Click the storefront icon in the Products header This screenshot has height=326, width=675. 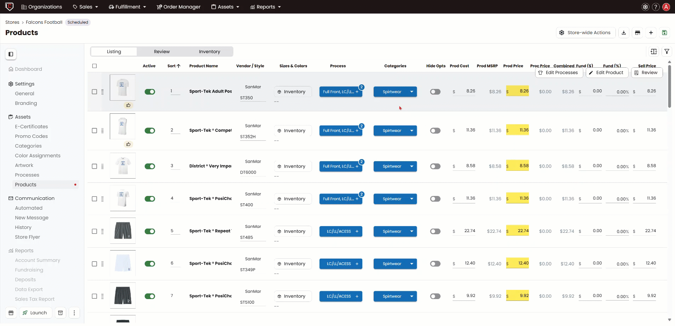coord(637,33)
